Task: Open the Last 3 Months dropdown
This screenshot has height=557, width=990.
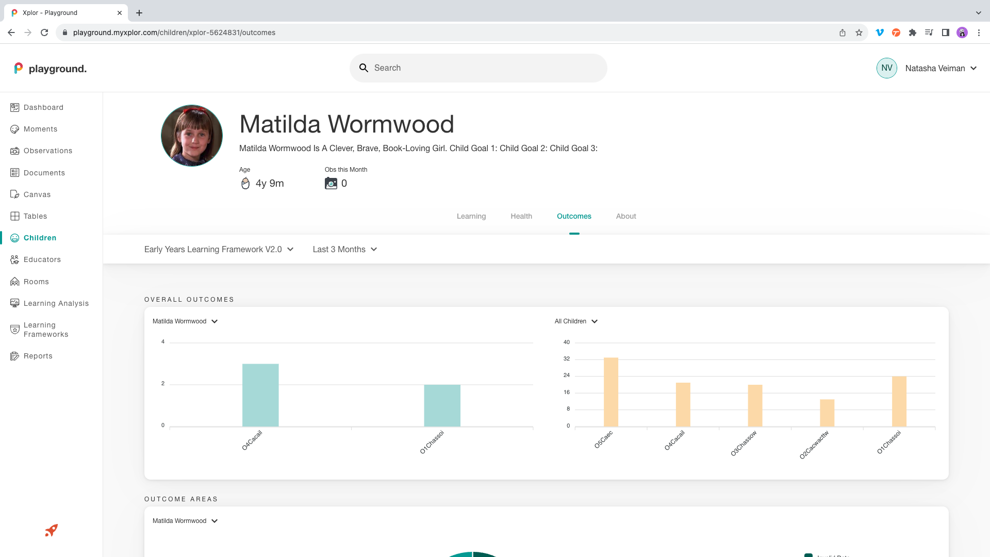Action: coord(344,250)
